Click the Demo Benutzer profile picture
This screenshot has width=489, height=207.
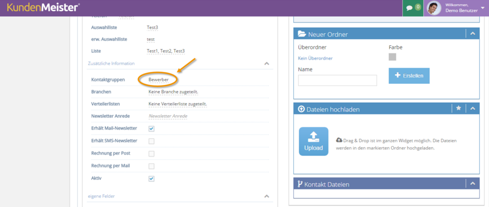[434, 8]
